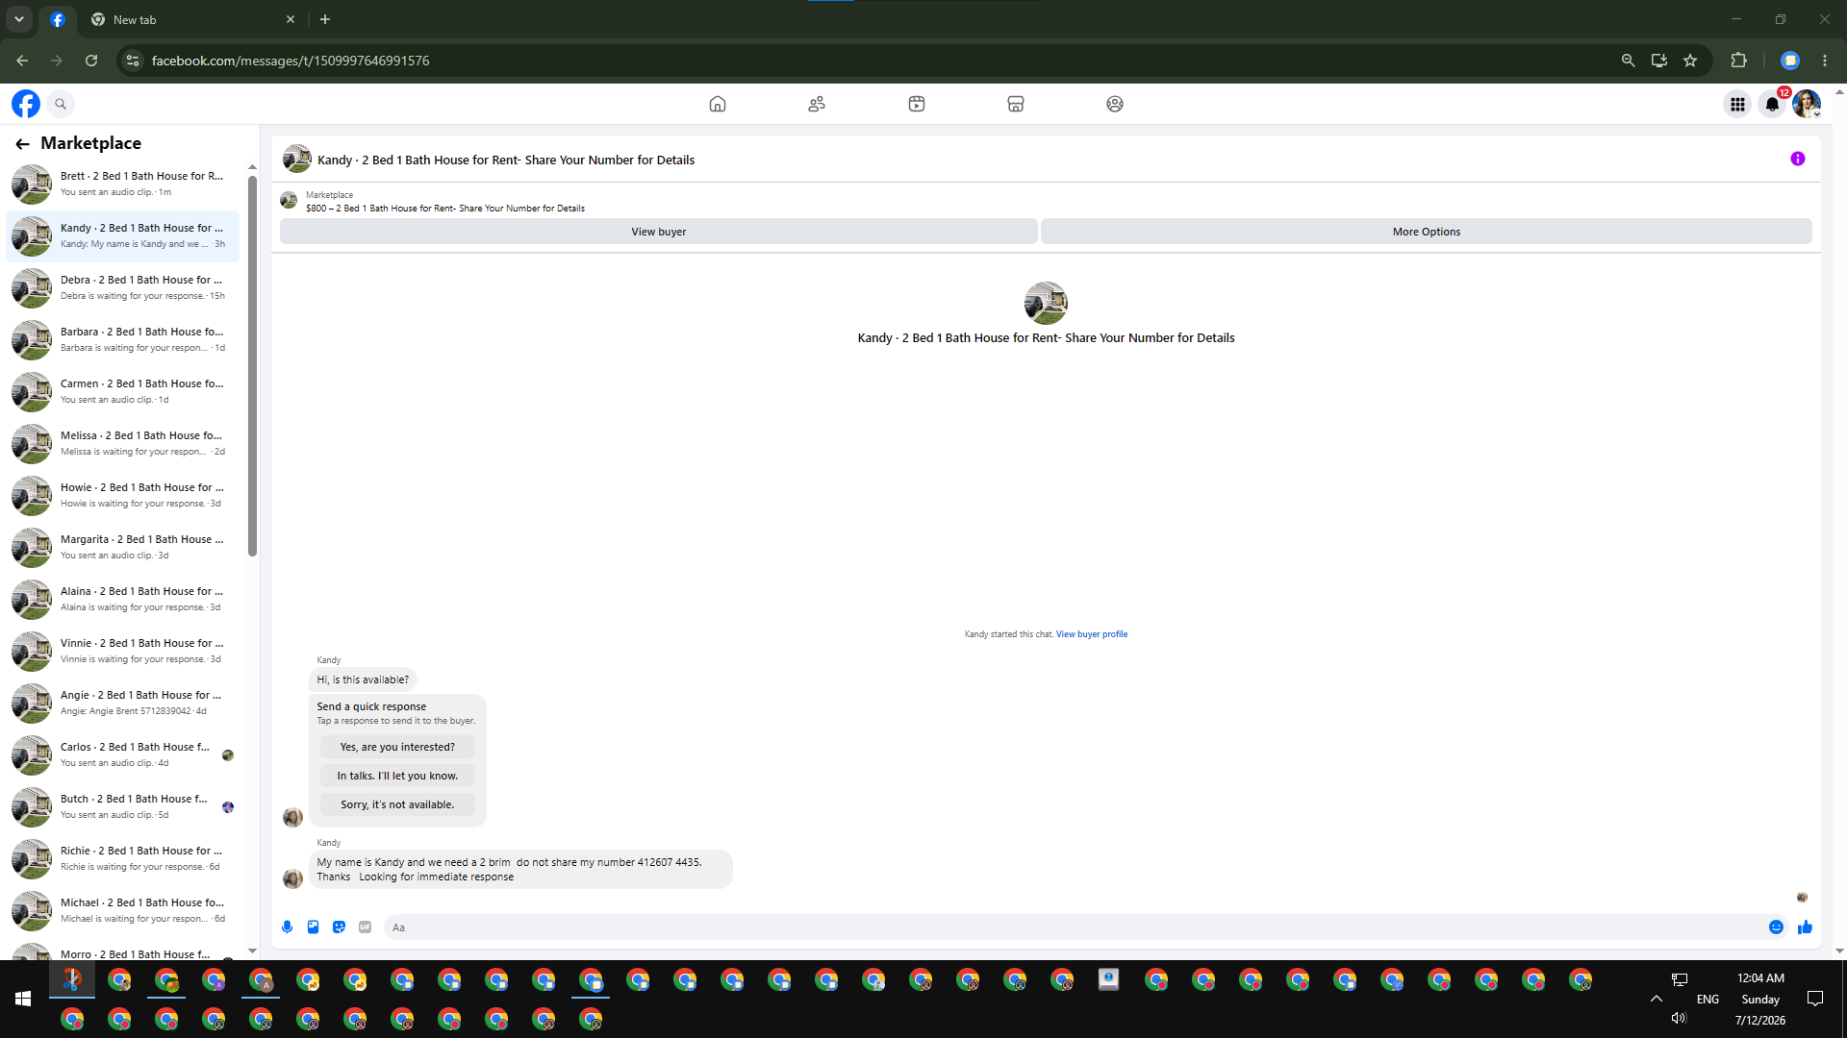The width and height of the screenshot is (1847, 1038).
Task: Send quick reply 'Sorry, it's not available.'
Action: click(x=397, y=804)
